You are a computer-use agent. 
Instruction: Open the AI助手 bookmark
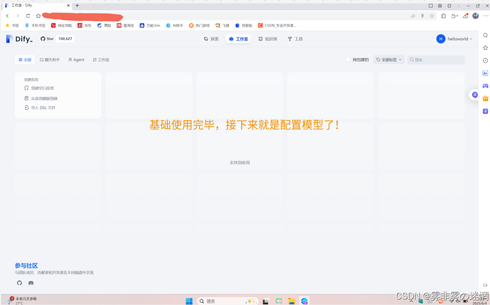pos(175,26)
